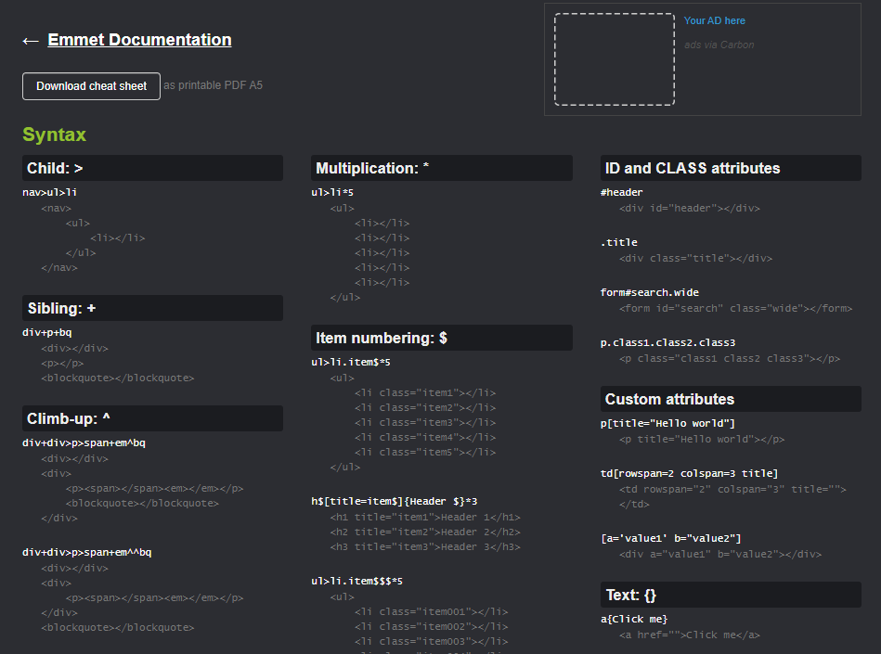This screenshot has width=881, height=654.
Task: Click the <li class="item3"></li> line
Action: (x=425, y=423)
